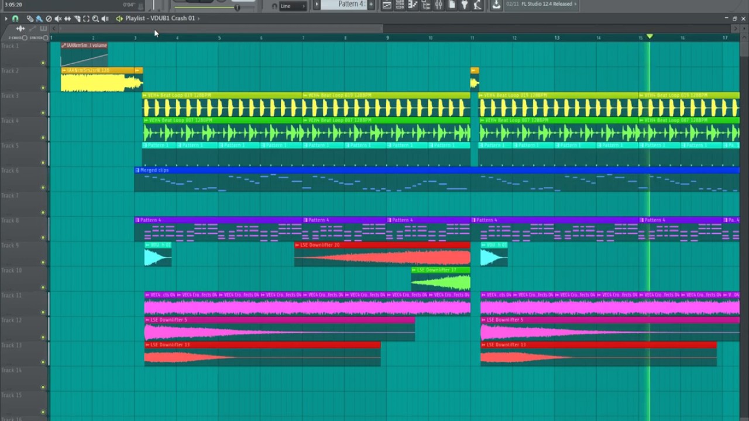Click the toolbar icon right of the plug

click(477, 5)
